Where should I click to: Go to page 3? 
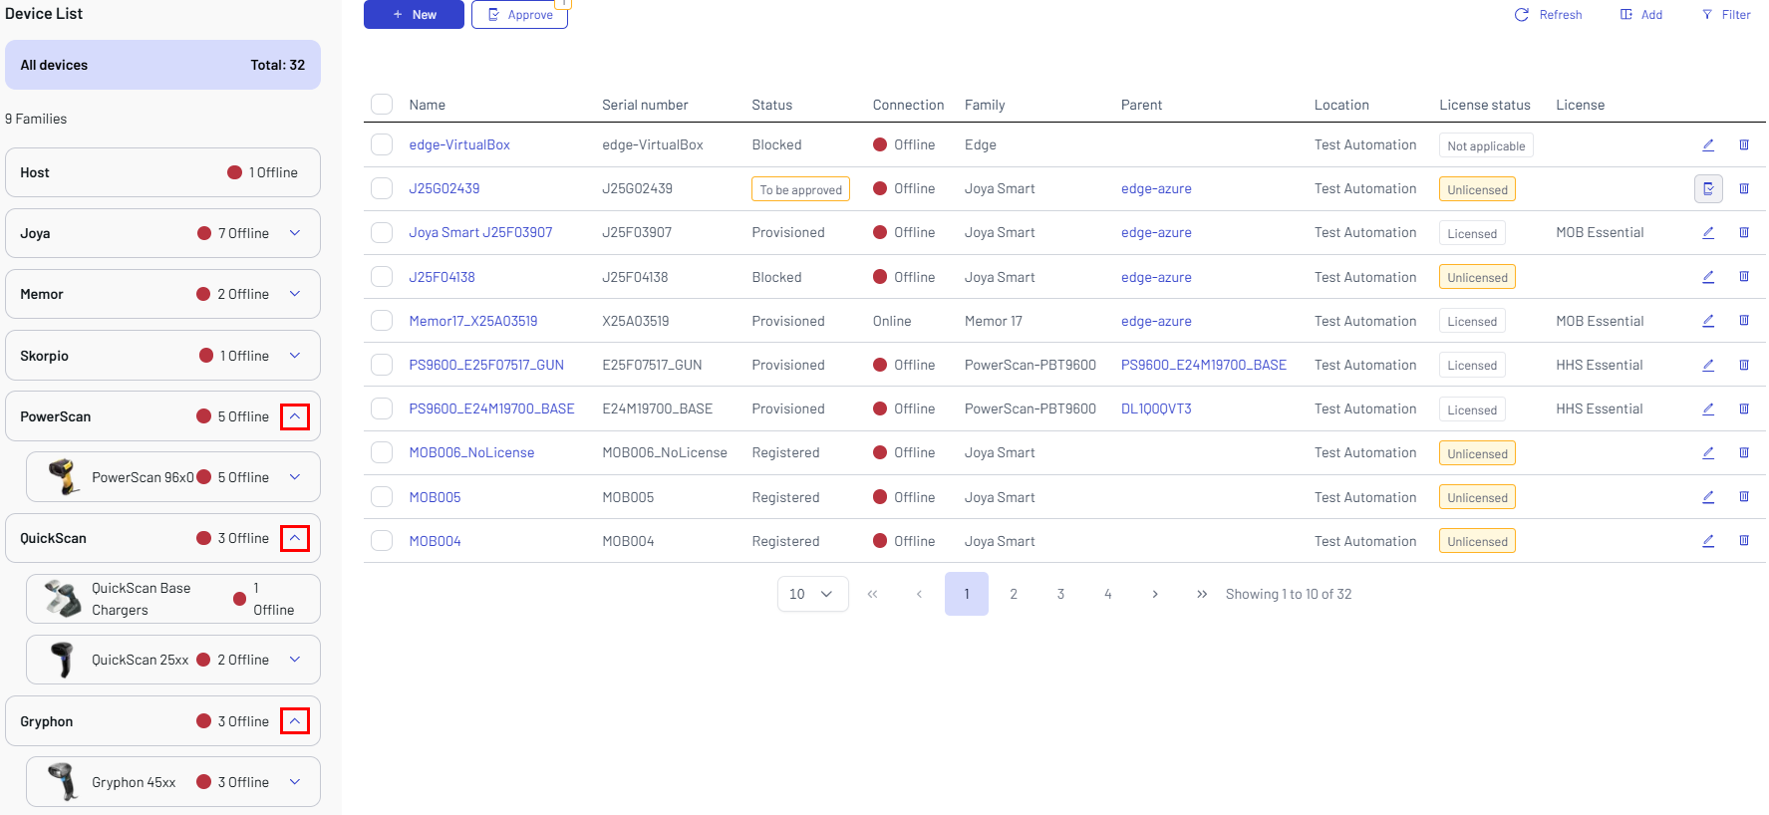click(x=1060, y=594)
